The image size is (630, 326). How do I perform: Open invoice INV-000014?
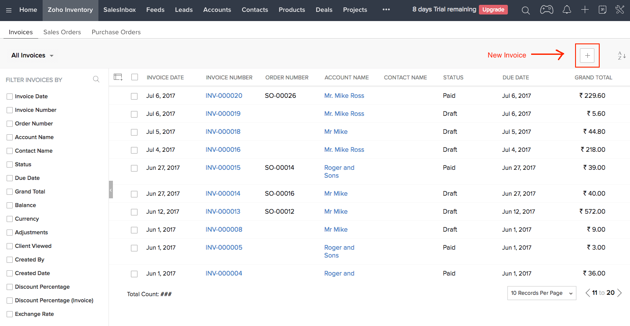tap(223, 193)
